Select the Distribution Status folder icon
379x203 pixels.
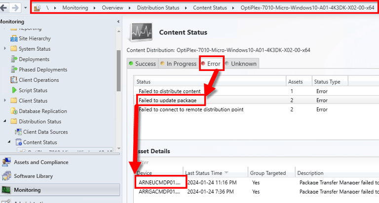[14, 121]
